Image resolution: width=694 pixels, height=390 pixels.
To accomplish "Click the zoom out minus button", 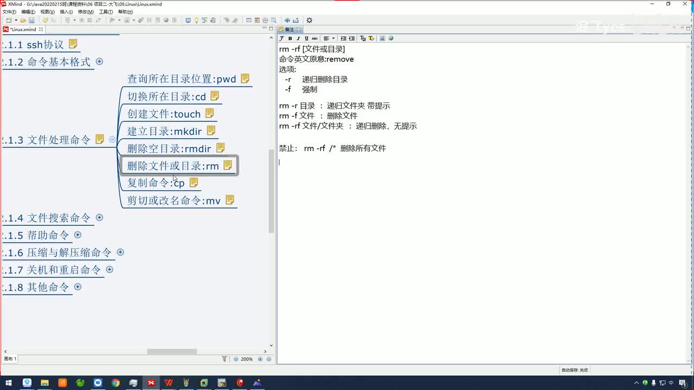I will coord(236,359).
